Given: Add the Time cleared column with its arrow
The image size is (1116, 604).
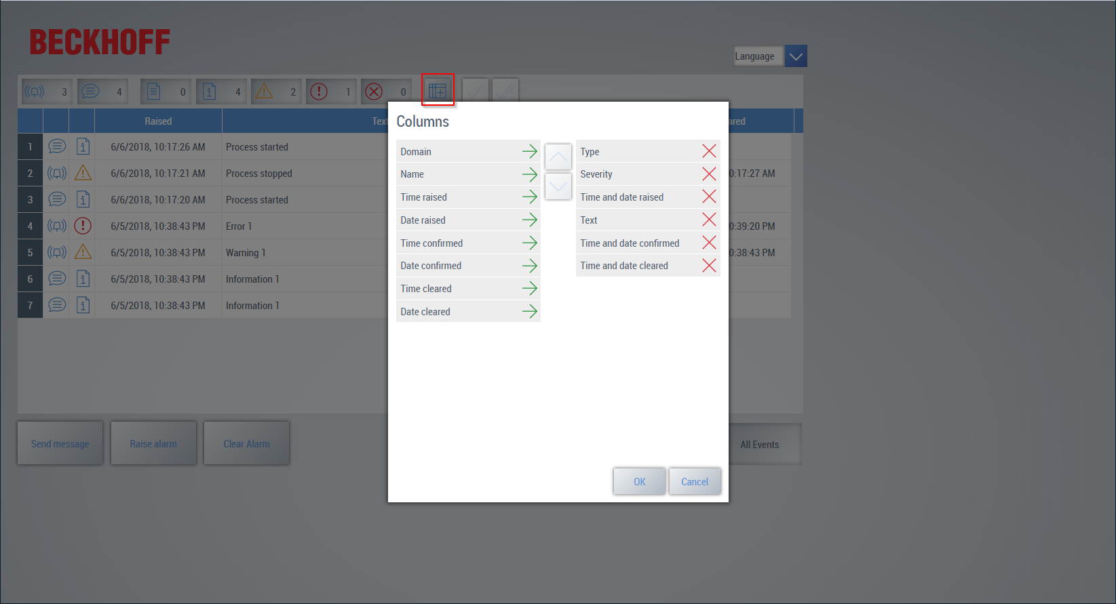Looking at the screenshot, I should [529, 289].
